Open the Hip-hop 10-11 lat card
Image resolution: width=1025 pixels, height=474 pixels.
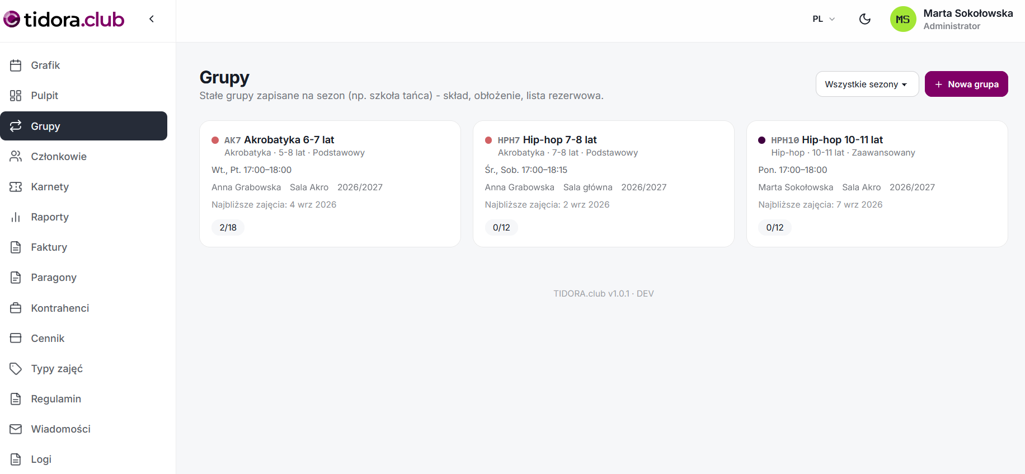tap(877, 184)
